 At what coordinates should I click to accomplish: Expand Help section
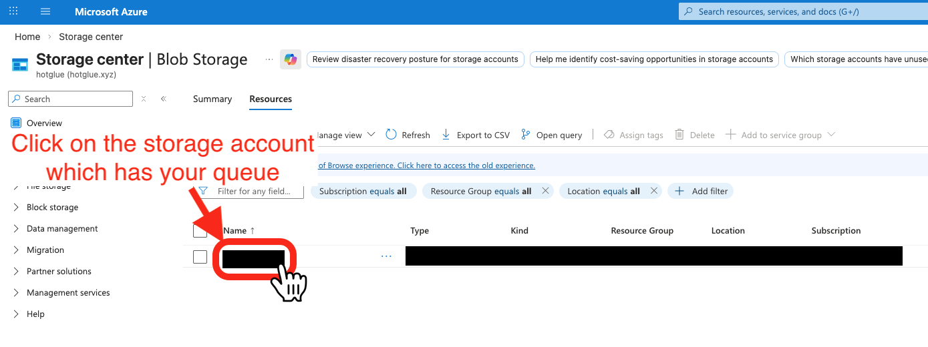click(35, 314)
